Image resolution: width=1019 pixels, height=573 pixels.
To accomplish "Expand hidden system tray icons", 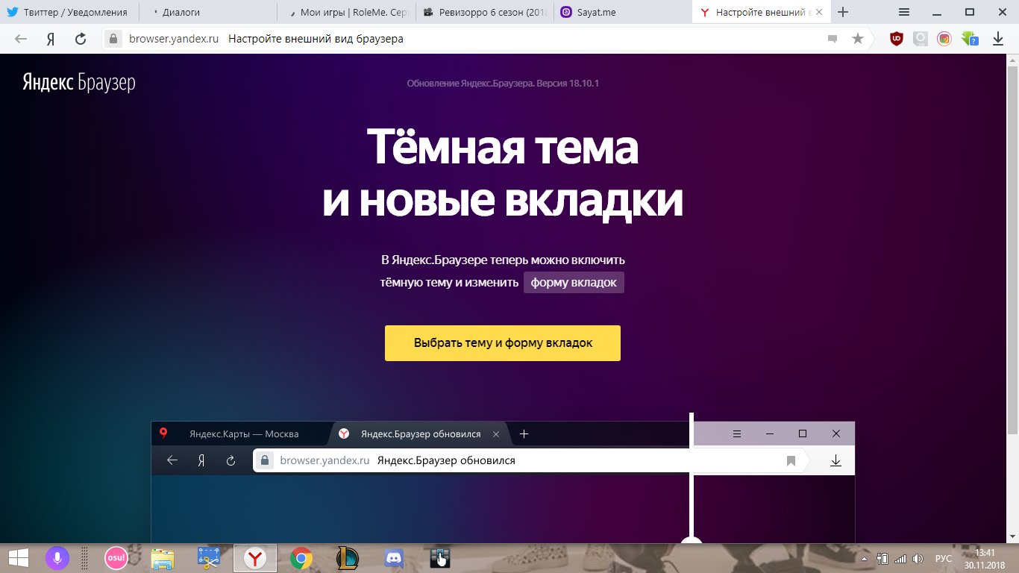I will pos(865,559).
